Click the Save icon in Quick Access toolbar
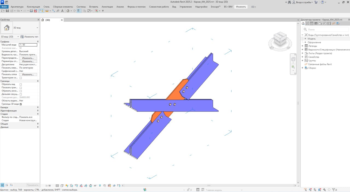 click(7, 10)
